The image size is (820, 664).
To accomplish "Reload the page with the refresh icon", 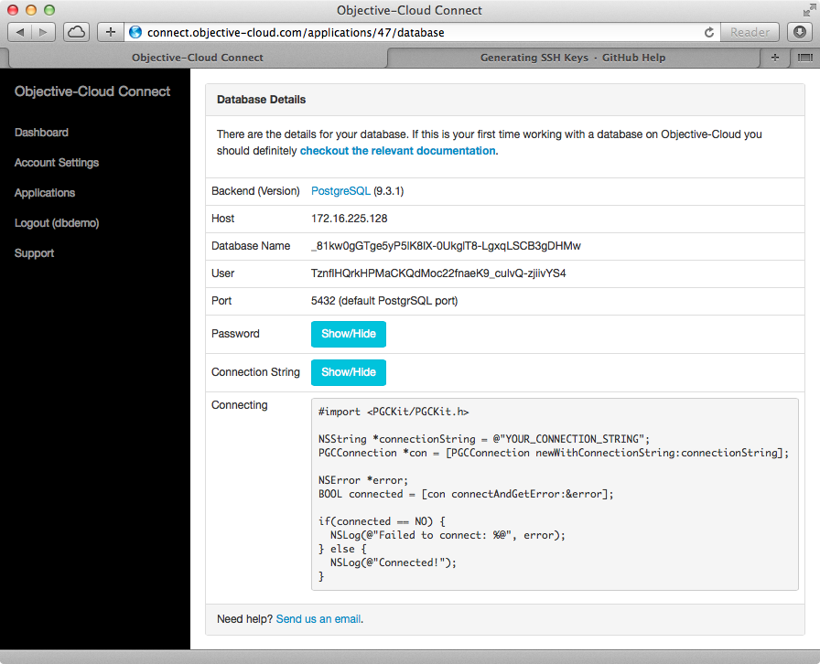I will click(708, 32).
